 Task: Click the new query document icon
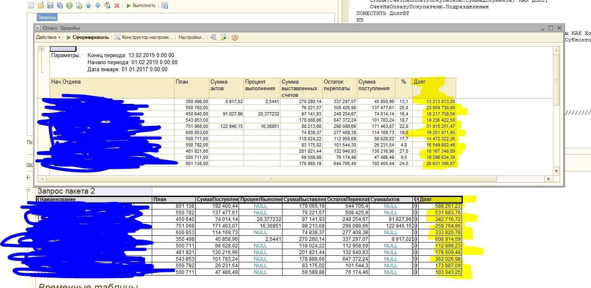tap(31, 5)
